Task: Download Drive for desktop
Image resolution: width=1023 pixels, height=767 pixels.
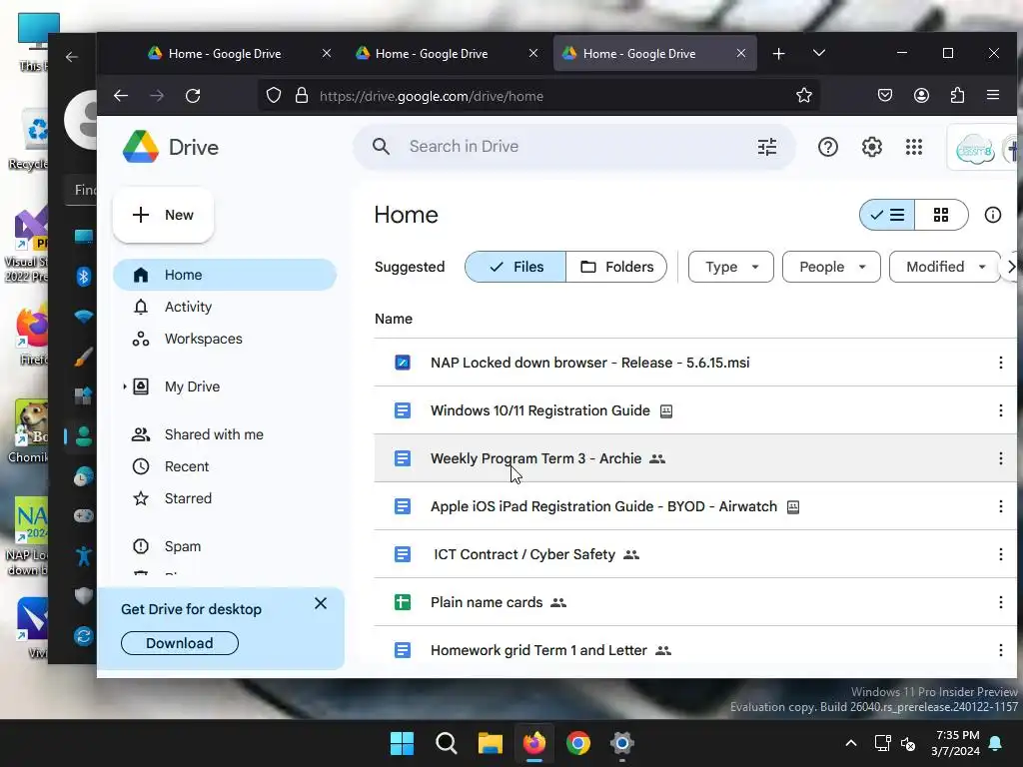Action: [180, 643]
